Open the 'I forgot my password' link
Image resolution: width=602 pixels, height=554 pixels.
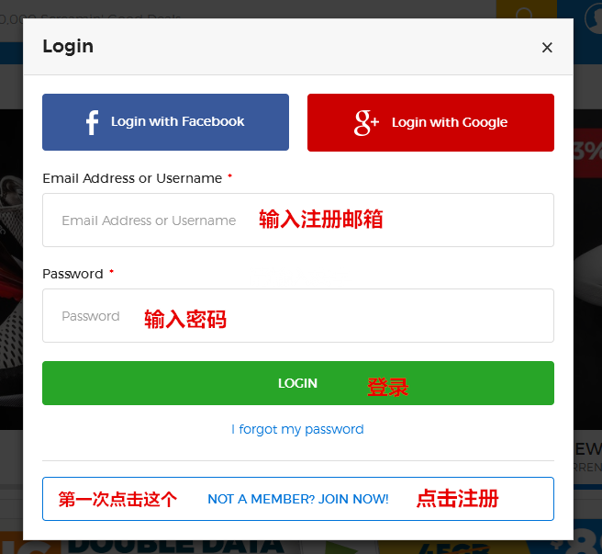[x=297, y=429]
